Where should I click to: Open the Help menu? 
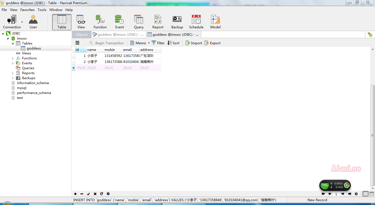click(69, 10)
